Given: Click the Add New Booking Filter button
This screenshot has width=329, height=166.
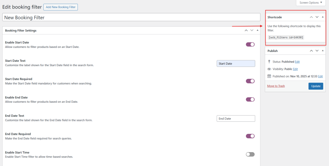Looking at the screenshot, I should [x=61, y=7].
